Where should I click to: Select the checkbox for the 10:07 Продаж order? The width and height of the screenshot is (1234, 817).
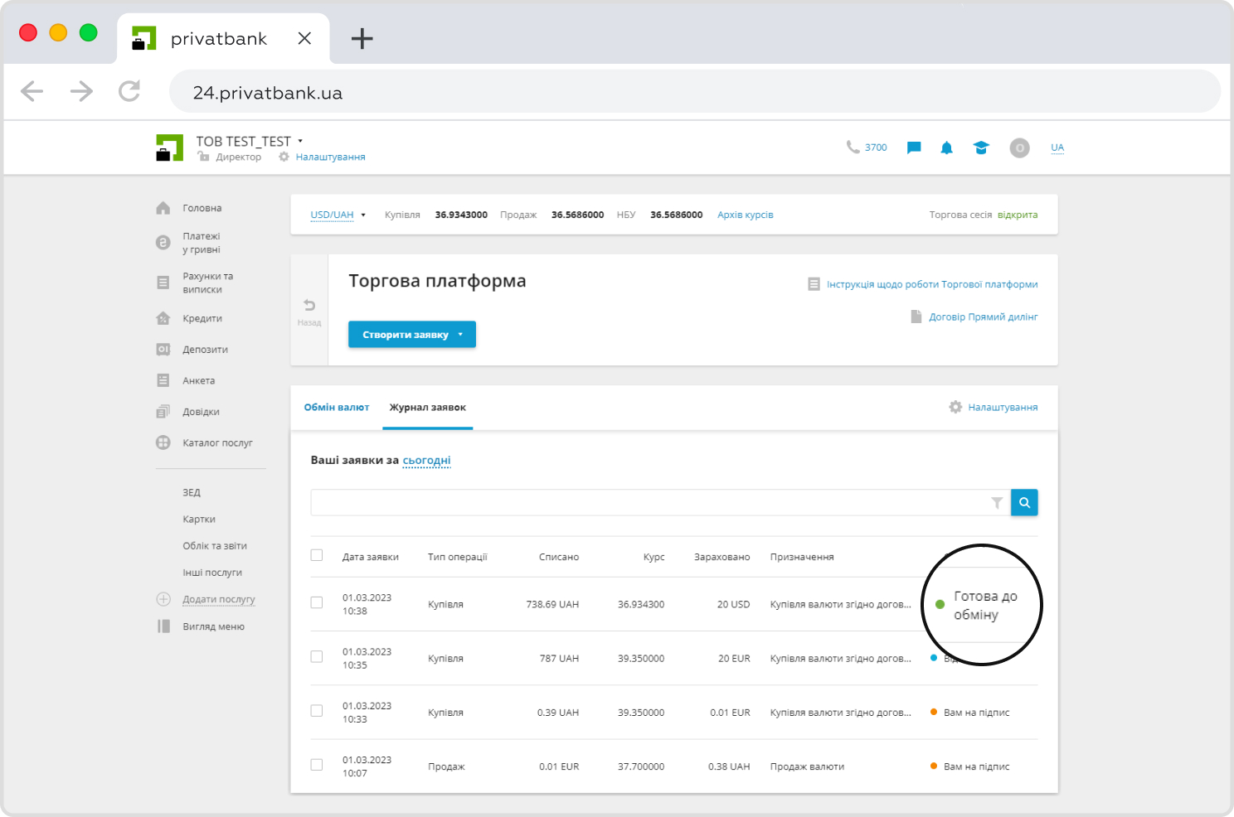point(317,765)
